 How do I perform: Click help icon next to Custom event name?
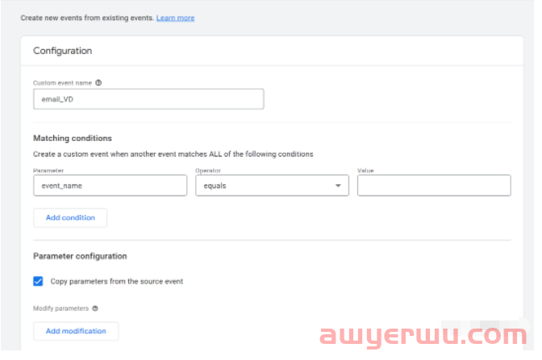point(98,82)
